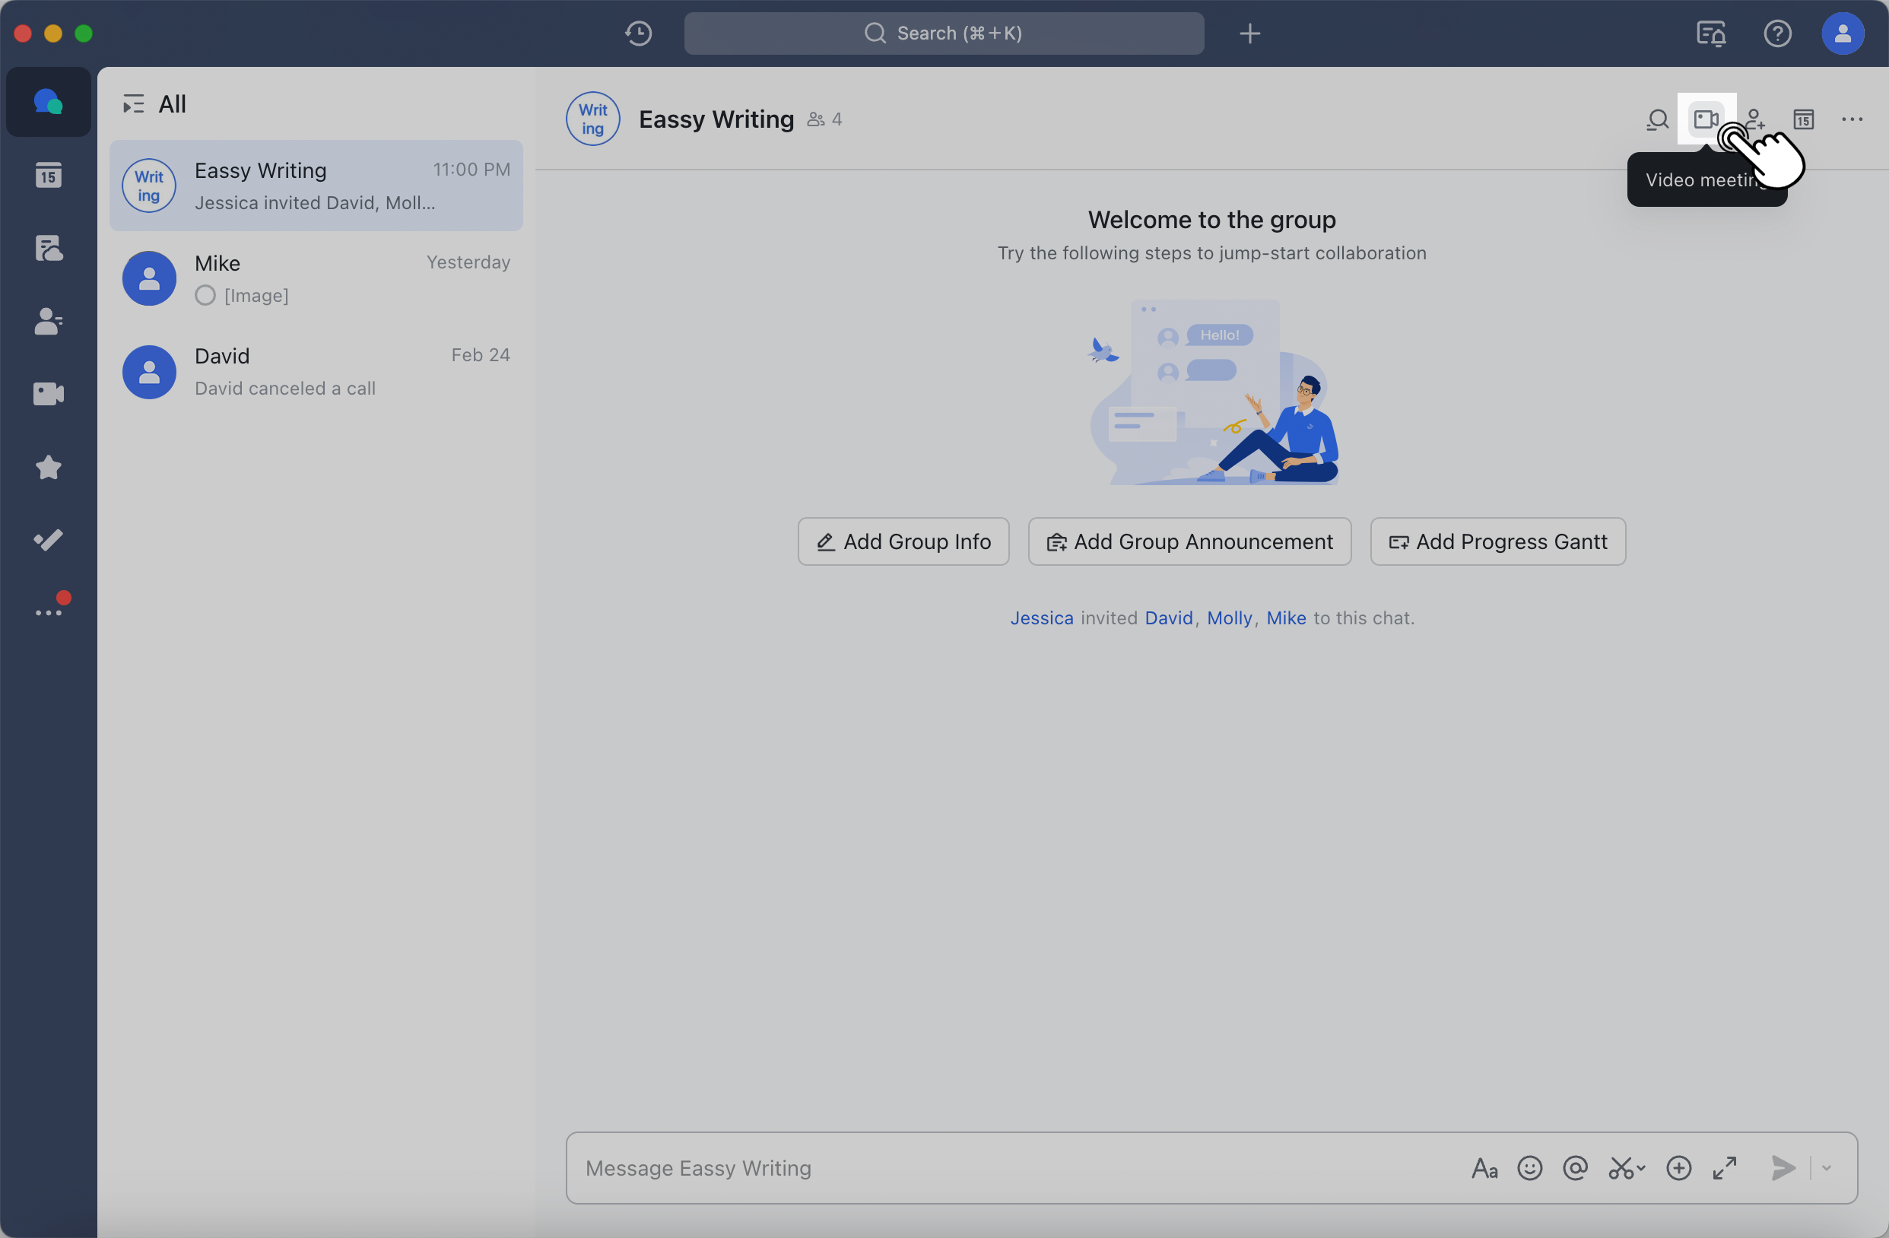Expand the message editor to full size
This screenshot has height=1238, width=1889.
(1725, 1168)
